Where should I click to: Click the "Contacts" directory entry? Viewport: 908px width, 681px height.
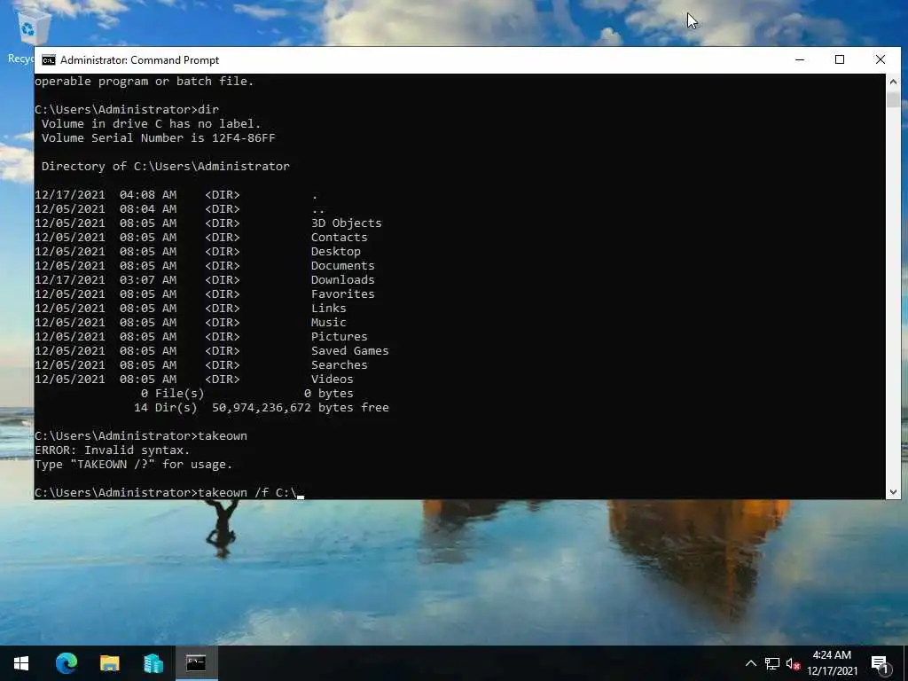pyautogui.click(x=340, y=238)
